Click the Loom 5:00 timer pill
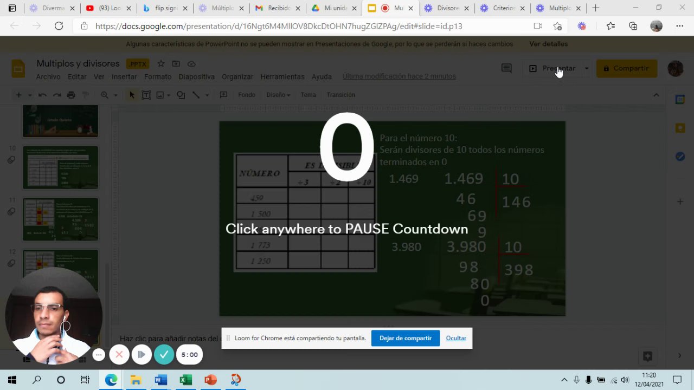Viewport: 694px width, 390px height. click(x=189, y=355)
